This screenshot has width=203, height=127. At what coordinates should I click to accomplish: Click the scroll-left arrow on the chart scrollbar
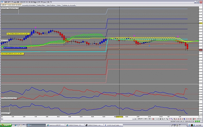pyautogui.click(x=2, y=119)
